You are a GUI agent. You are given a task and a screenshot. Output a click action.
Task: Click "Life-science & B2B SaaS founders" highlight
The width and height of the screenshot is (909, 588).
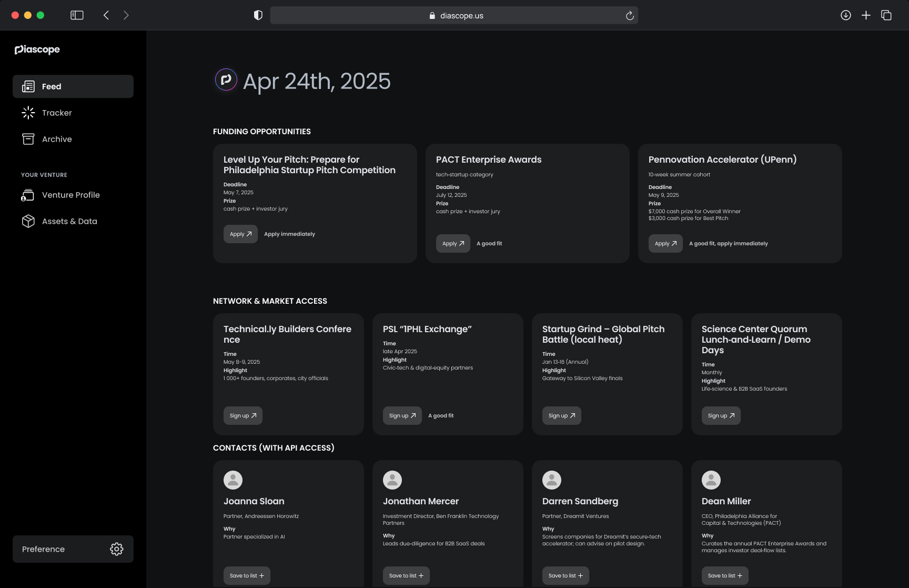744,389
